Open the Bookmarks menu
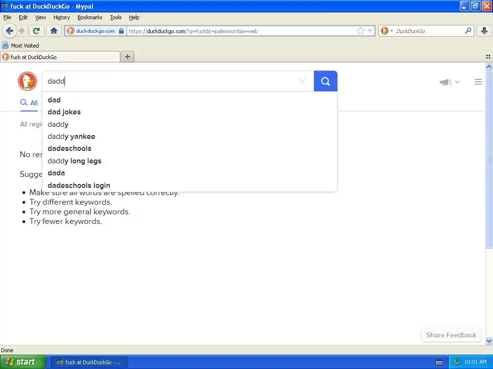The image size is (493, 369). click(x=90, y=17)
